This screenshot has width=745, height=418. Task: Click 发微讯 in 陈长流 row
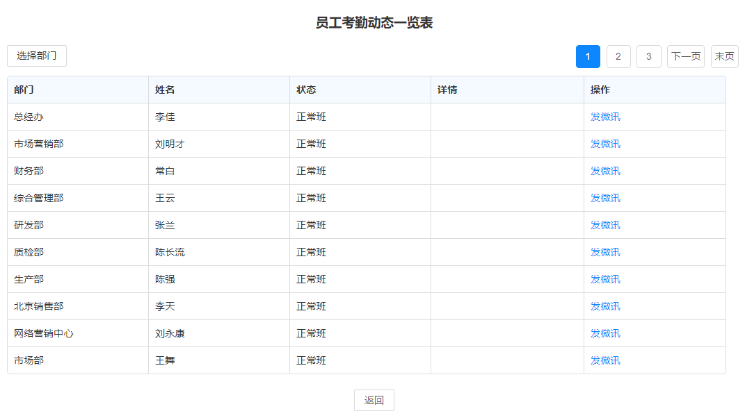[605, 252]
